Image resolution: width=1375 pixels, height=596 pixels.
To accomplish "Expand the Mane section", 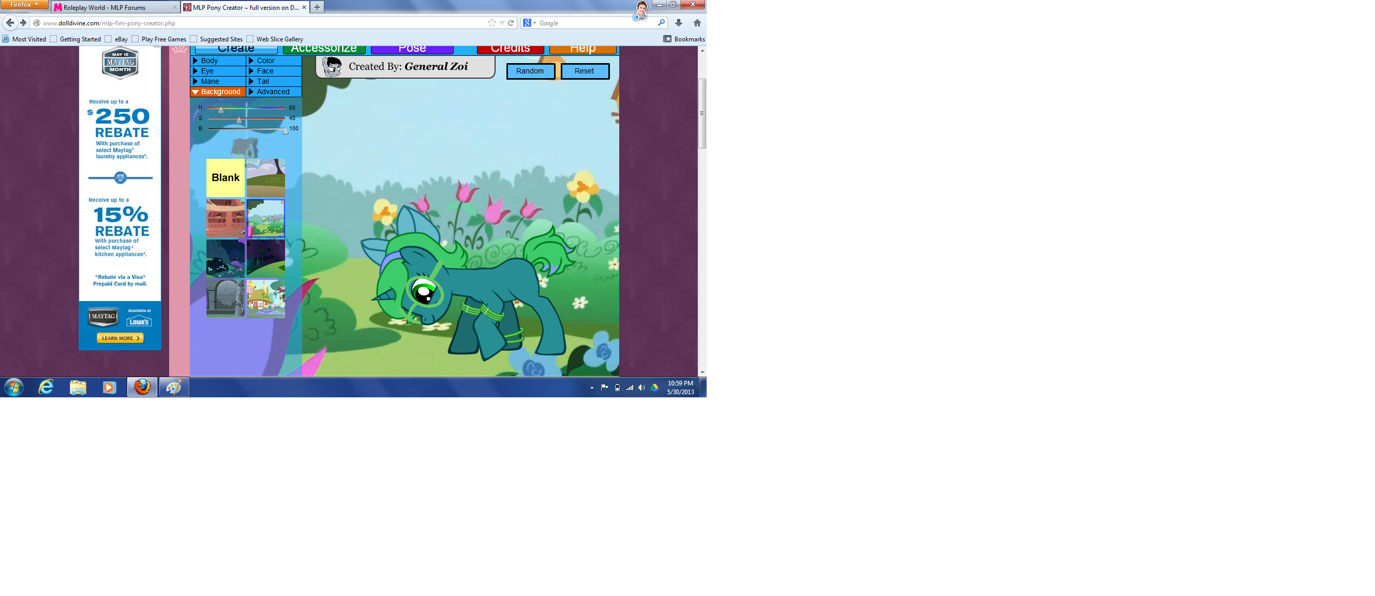I will (218, 81).
